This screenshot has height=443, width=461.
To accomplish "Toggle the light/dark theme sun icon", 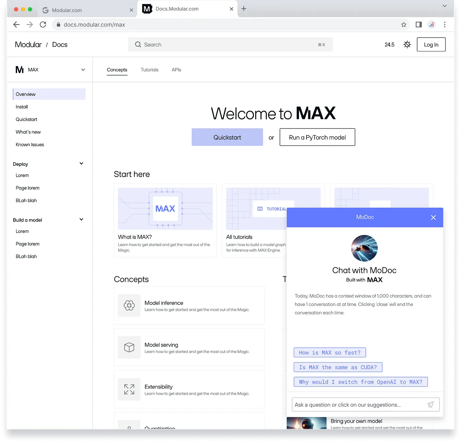I will 407,44.
